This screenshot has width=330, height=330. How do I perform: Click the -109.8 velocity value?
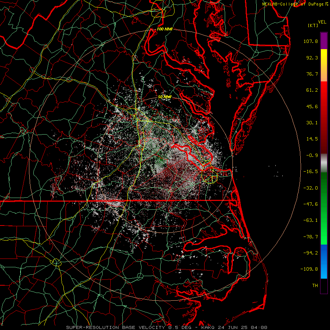click(309, 269)
